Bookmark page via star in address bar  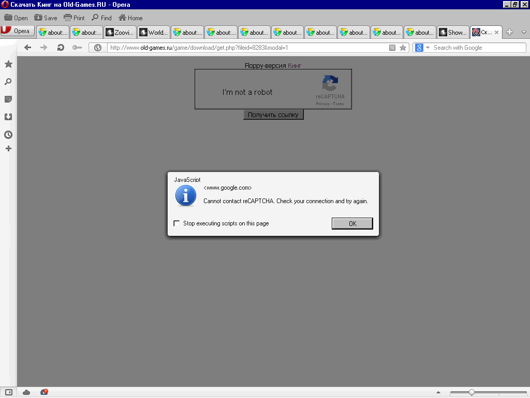(x=403, y=47)
